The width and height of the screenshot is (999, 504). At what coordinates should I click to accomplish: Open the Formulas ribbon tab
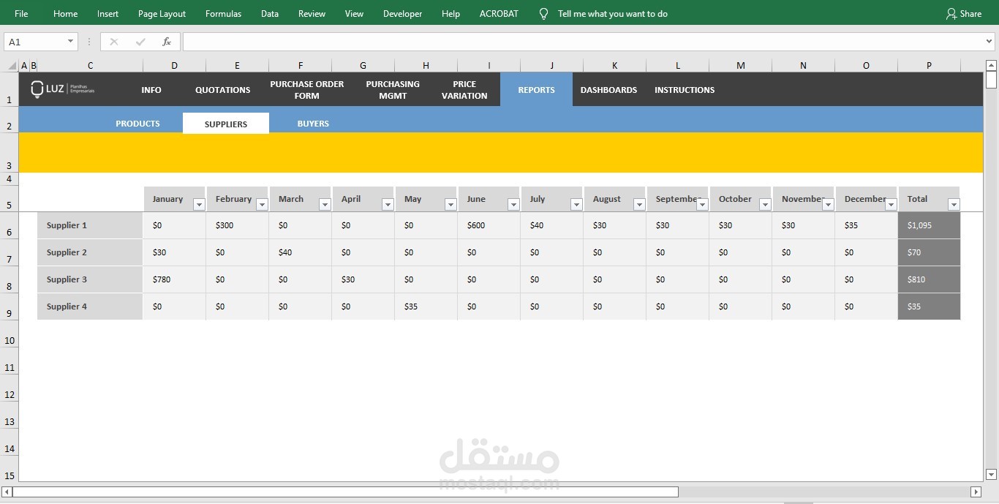point(223,13)
